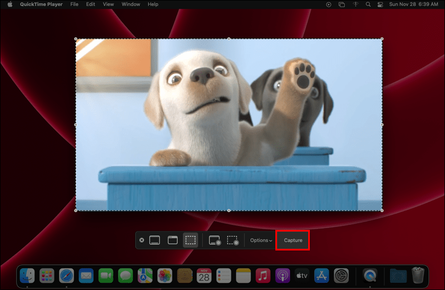Open Reminders from the Dock
445x290 pixels.
coord(224,276)
